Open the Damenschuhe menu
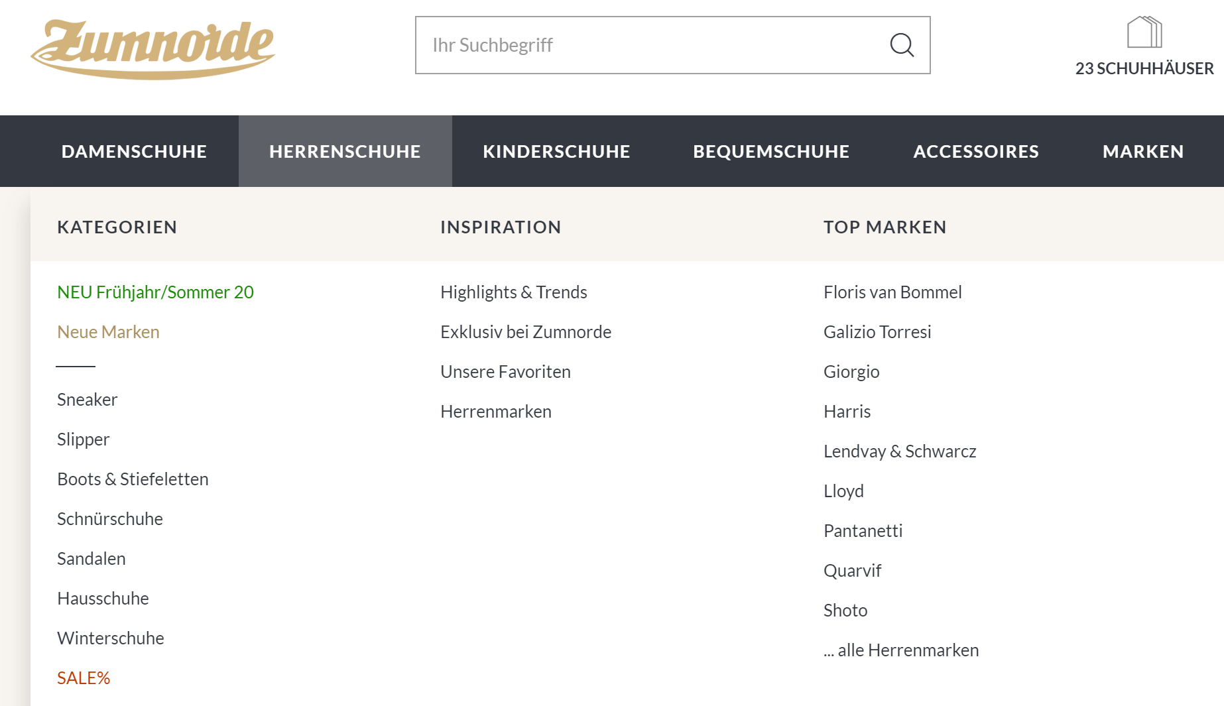This screenshot has height=706, width=1224. click(134, 152)
